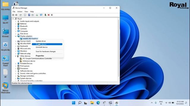The height and width of the screenshot is (106, 190).
Task: Click the volume speaker tray icon
Action: coord(170,103)
